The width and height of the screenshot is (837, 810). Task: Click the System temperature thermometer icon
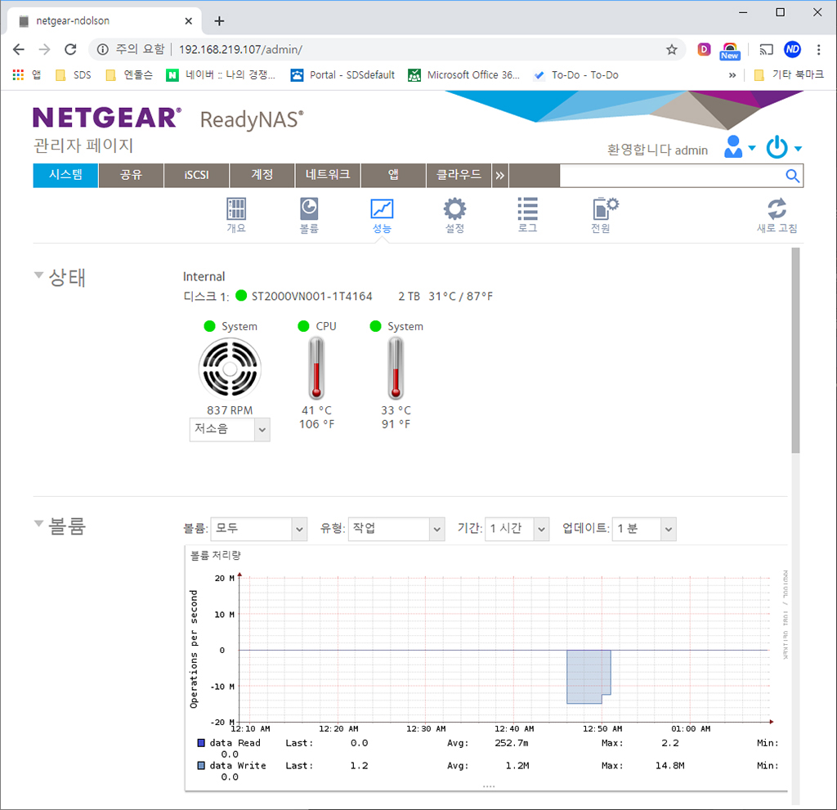[396, 369]
